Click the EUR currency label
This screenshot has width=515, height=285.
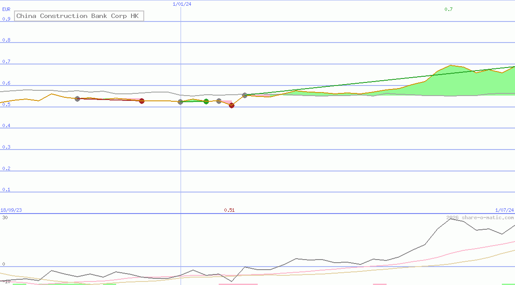pos(6,10)
